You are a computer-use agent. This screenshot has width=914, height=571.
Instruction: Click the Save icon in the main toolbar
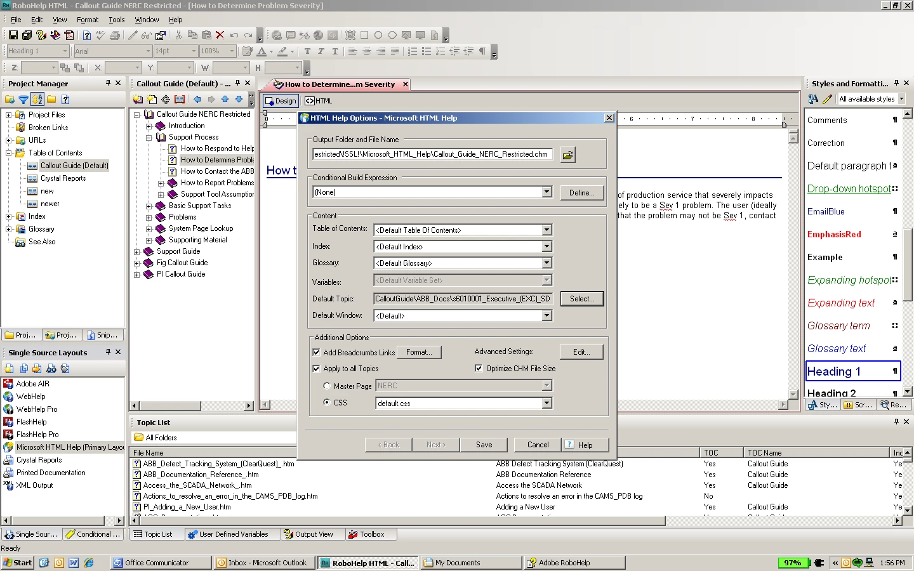pyautogui.click(x=13, y=35)
